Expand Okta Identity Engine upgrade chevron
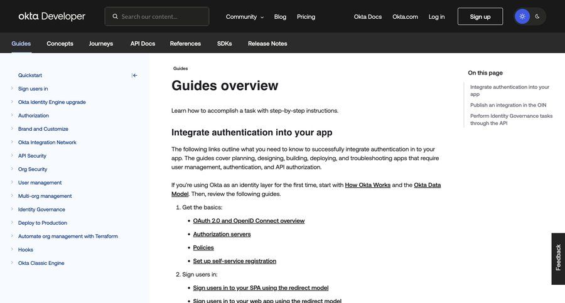The width and height of the screenshot is (565, 303). coord(12,101)
